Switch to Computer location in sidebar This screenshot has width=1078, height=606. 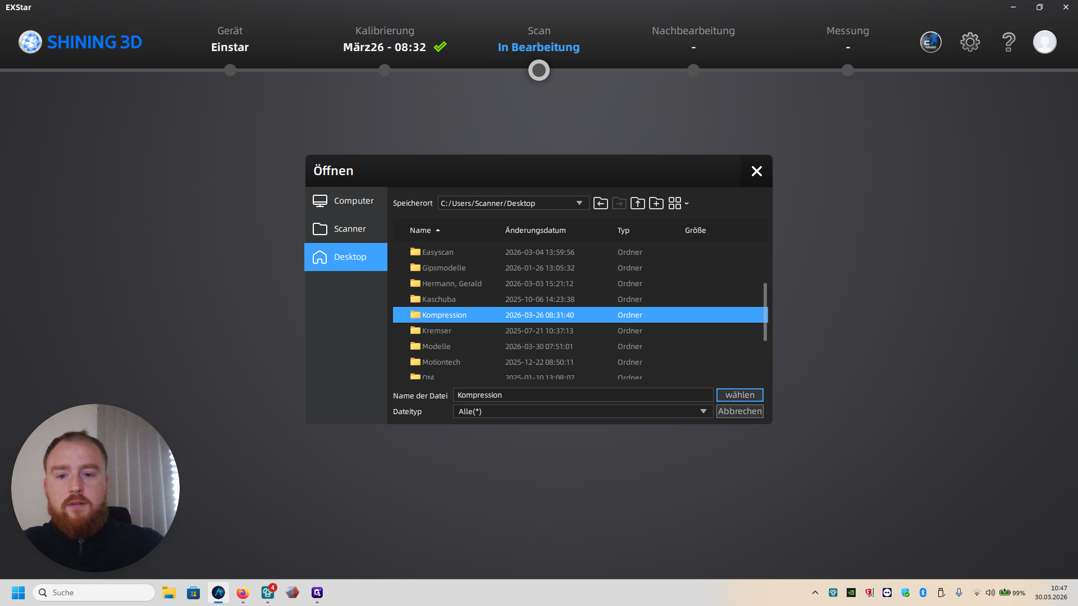(x=346, y=201)
